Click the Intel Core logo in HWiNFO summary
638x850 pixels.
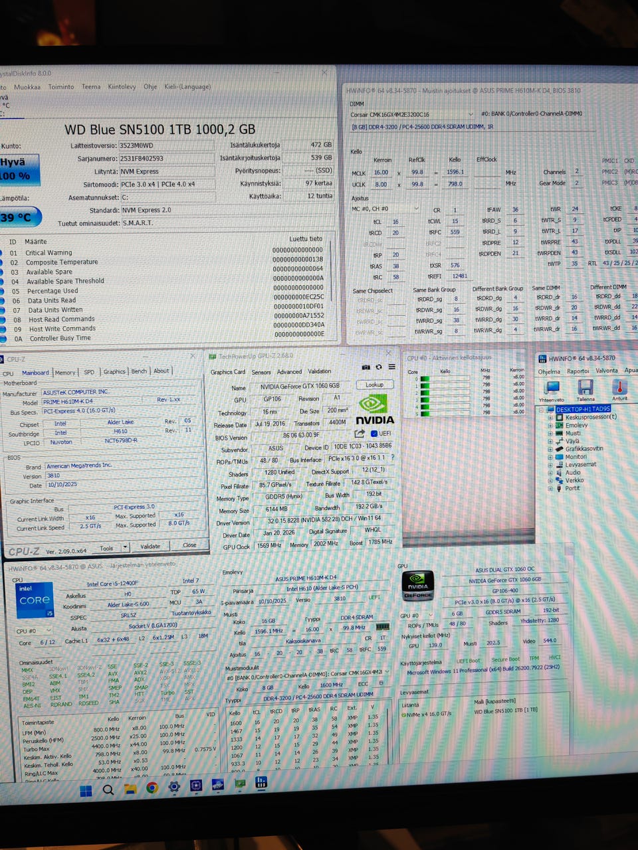[x=35, y=600]
